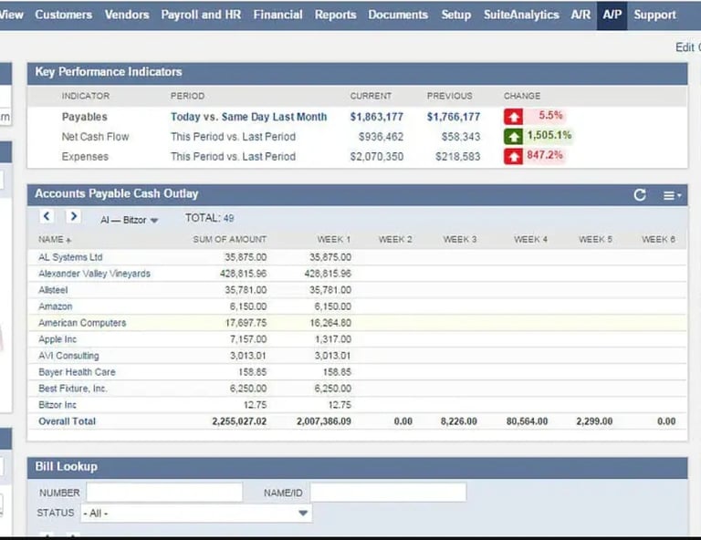Go to previous page of vendors

pyautogui.click(x=47, y=216)
